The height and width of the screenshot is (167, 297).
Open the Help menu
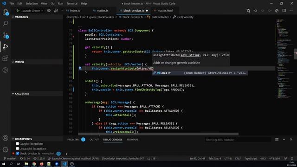click(x=84, y=3)
